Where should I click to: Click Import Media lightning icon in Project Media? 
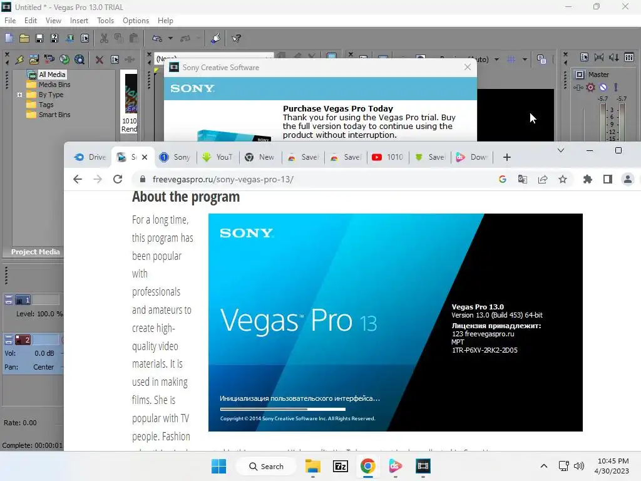19,59
